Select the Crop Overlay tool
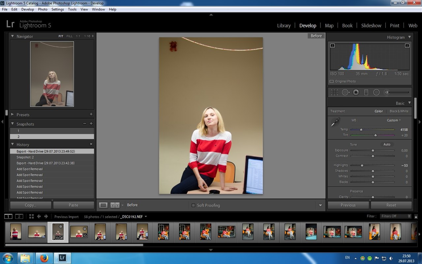Screen dimensions: 422x264 click(334, 92)
